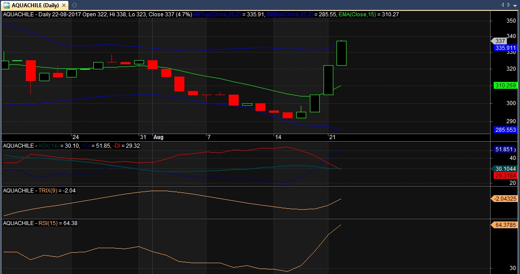Click the 30.1044 ADX value label
Viewport: 520px width, 274px height.
[505, 169]
